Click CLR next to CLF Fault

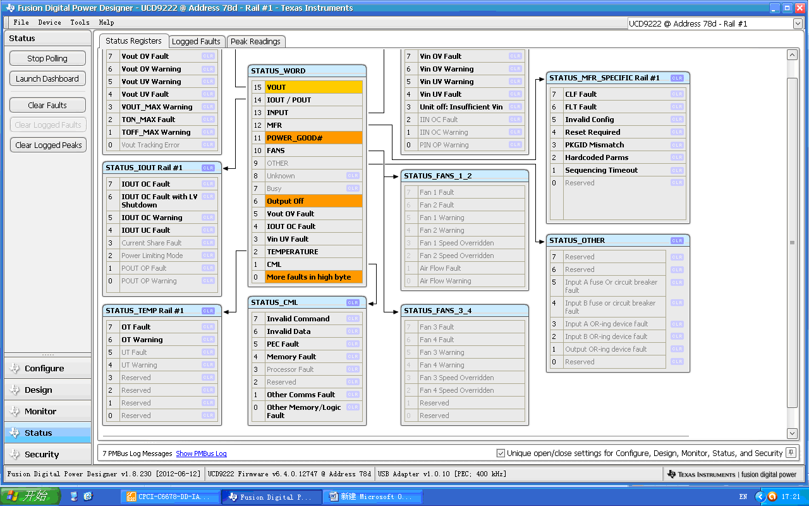tap(677, 94)
